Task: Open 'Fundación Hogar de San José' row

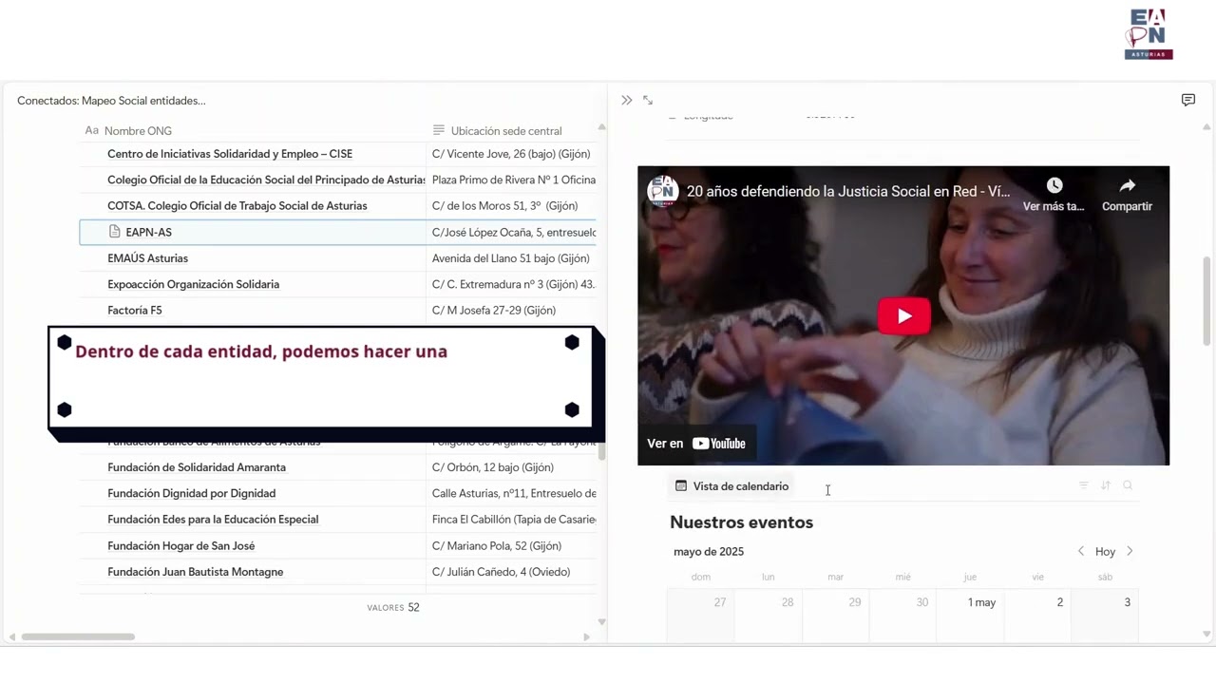Action: tap(181, 546)
